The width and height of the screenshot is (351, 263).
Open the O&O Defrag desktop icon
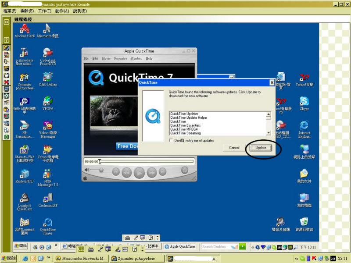[48, 79]
